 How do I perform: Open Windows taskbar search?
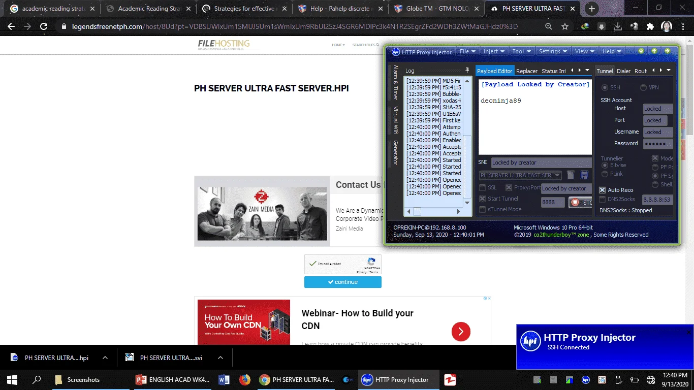pyautogui.click(x=37, y=379)
